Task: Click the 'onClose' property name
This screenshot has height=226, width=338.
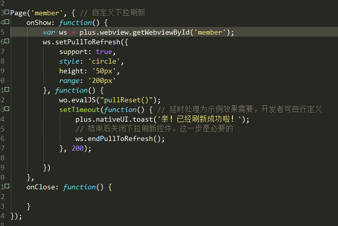Action: [x=40, y=187]
